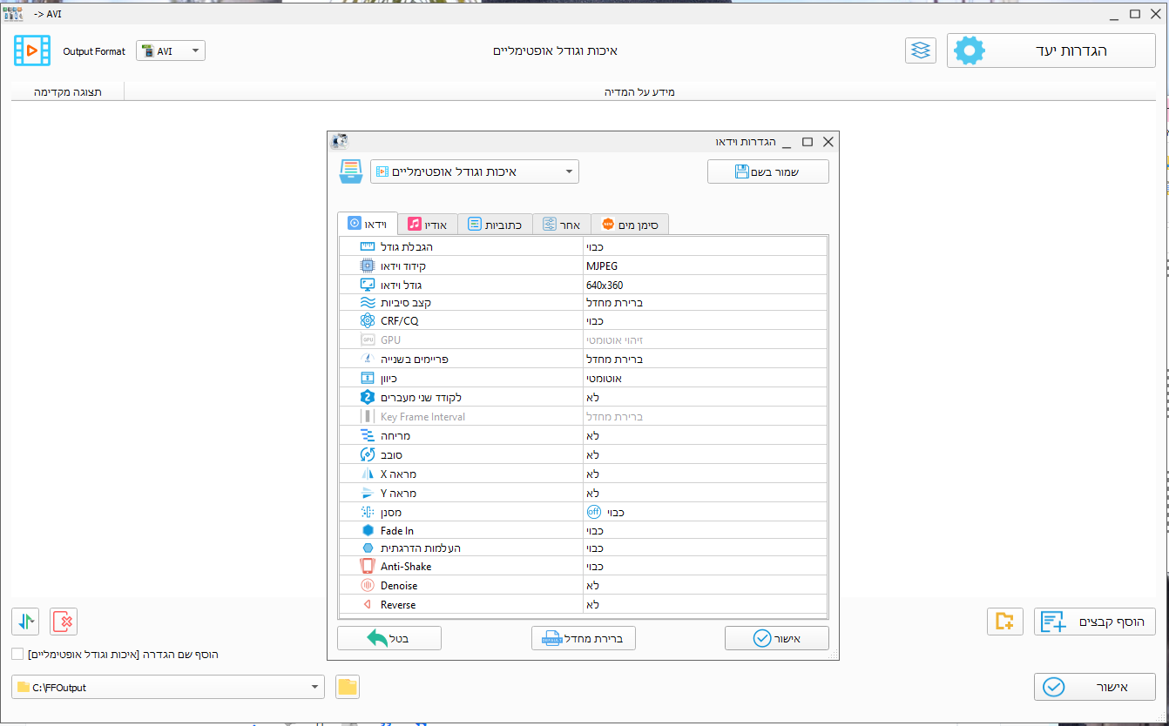Viewport: 1169px width, 726px height.
Task: Click the Reverse triangle icon
Action: [x=367, y=604]
